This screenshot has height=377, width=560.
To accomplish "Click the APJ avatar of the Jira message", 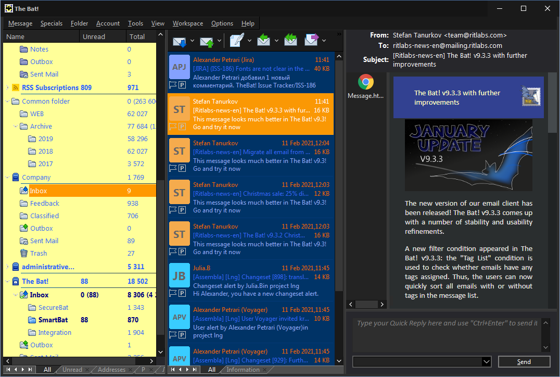I will (179, 67).
